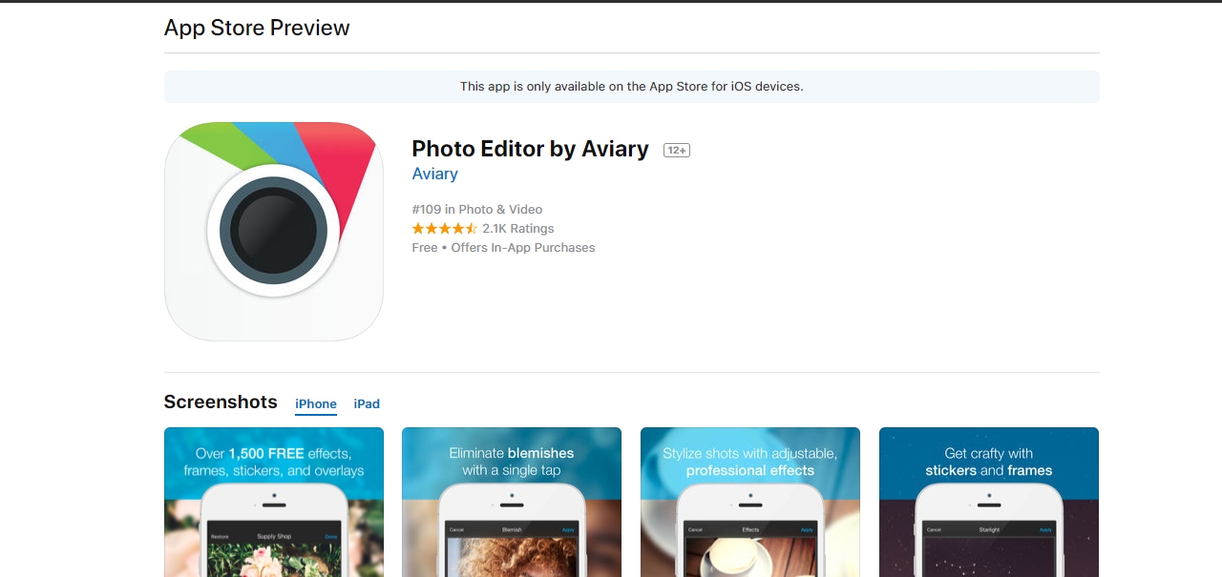This screenshot has width=1222, height=577.
Task: Switch to the iPad screenshots tab
Action: [367, 404]
